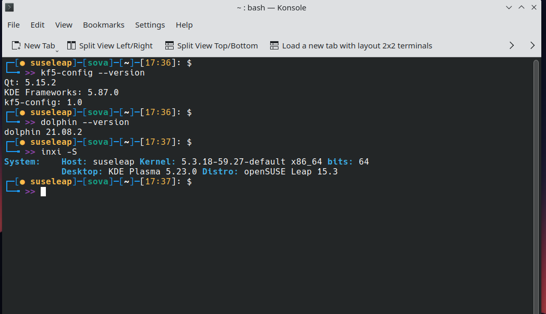Click the 'KDE Frameworks: 5.87.0' line
The image size is (546, 314).
62,93
